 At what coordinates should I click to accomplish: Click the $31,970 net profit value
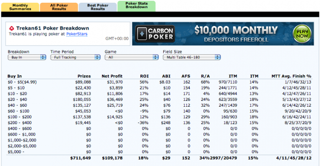pyautogui.click(x=115, y=82)
